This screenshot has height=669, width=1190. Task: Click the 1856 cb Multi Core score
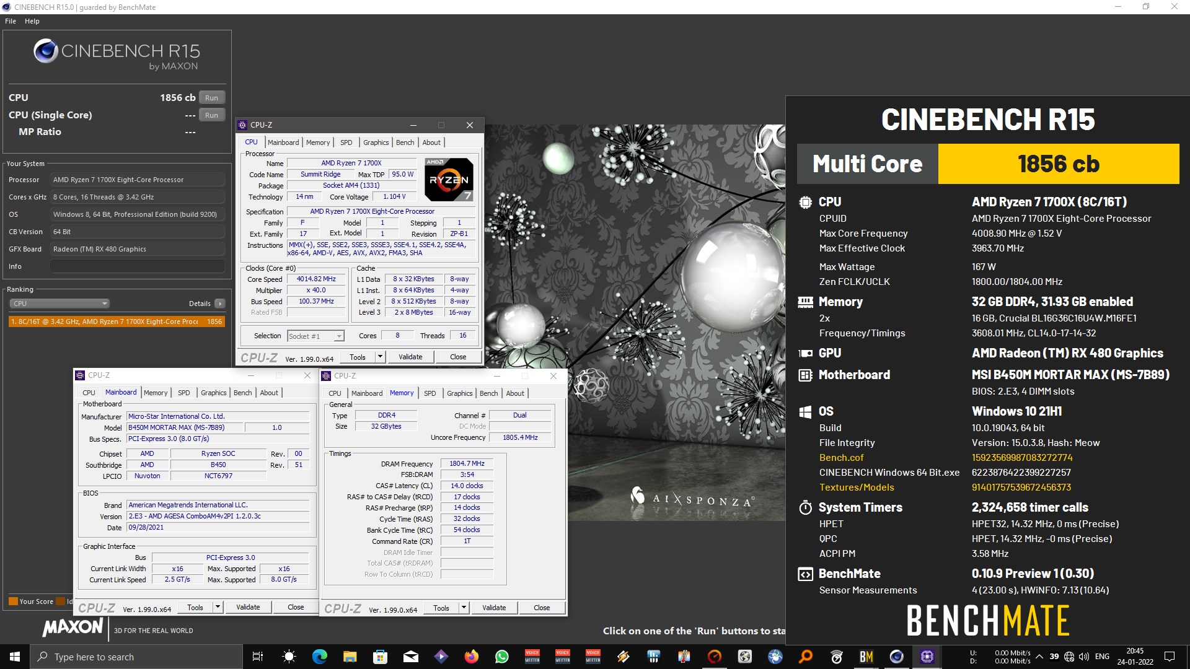tap(1058, 164)
